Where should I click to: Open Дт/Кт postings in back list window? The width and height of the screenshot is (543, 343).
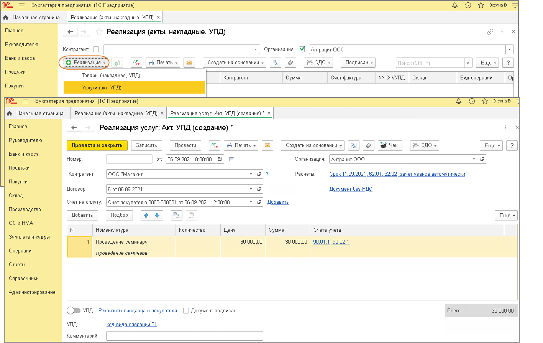tap(136, 63)
